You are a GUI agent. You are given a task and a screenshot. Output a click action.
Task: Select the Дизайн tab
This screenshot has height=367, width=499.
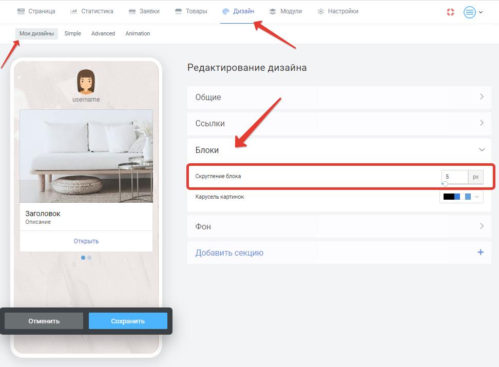coord(238,11)
